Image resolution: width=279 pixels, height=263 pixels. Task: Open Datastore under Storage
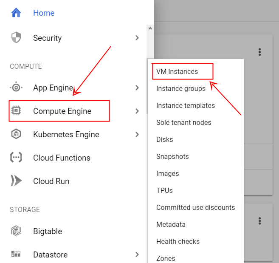click(x=51, y=255)
